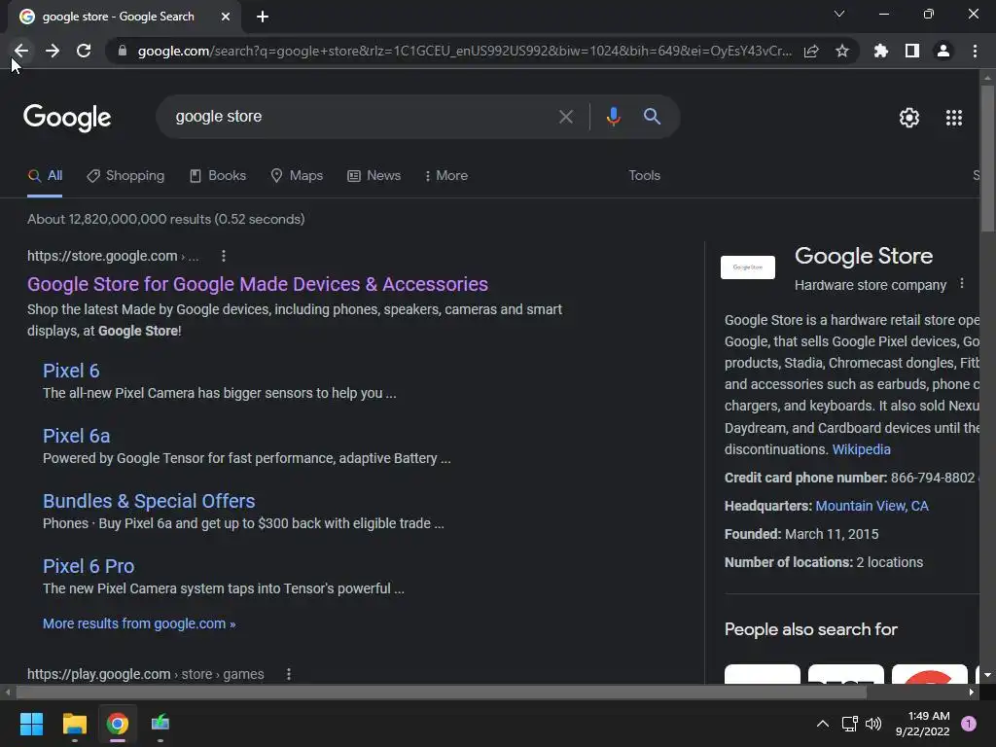Screen dimensions: 996x747
Task: Switch to the News tab
Action: click(374, 175)
